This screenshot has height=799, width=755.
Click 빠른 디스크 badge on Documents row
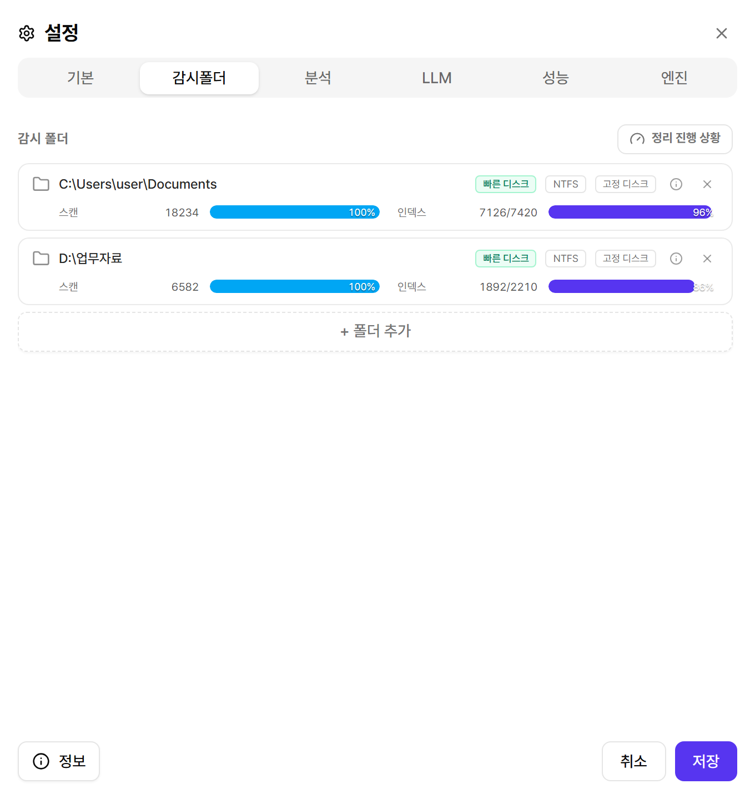(506, 184)
